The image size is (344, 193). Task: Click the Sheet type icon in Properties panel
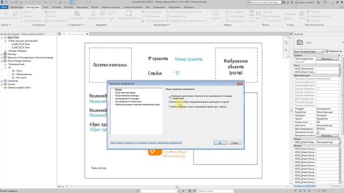pyautogui.click(x=300, y=42)
